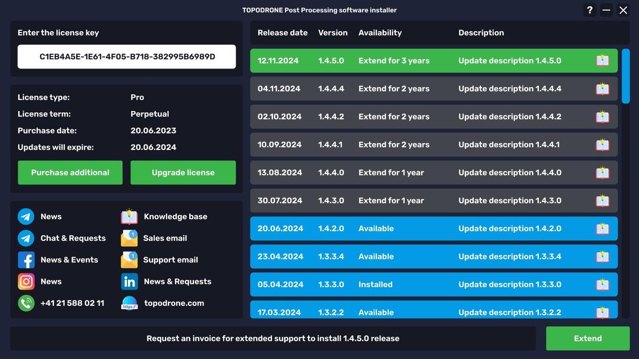Viewport: 639px width, 359px height.
Task: Click the green Extend button
Action: point(588,338)
